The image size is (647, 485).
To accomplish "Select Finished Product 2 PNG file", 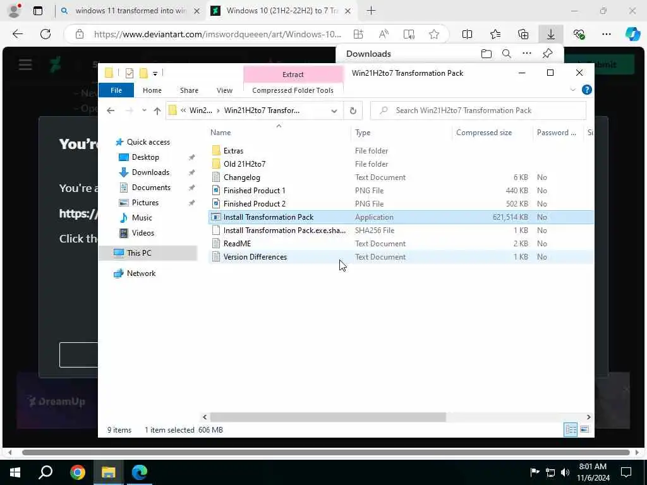I will click(254, 204).
